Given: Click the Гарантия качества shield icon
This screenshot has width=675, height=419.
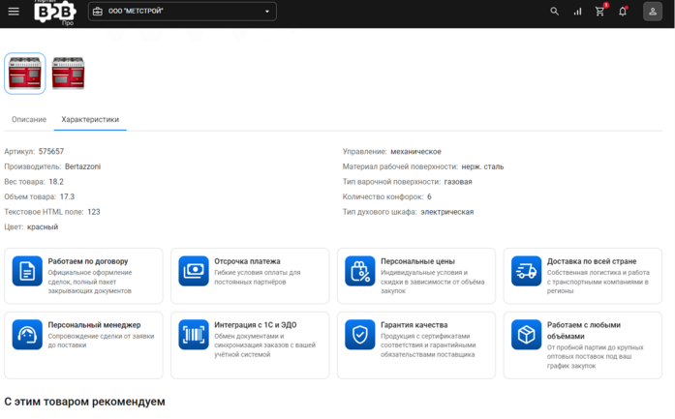Looking at the screenshot, I should (360, 335).
